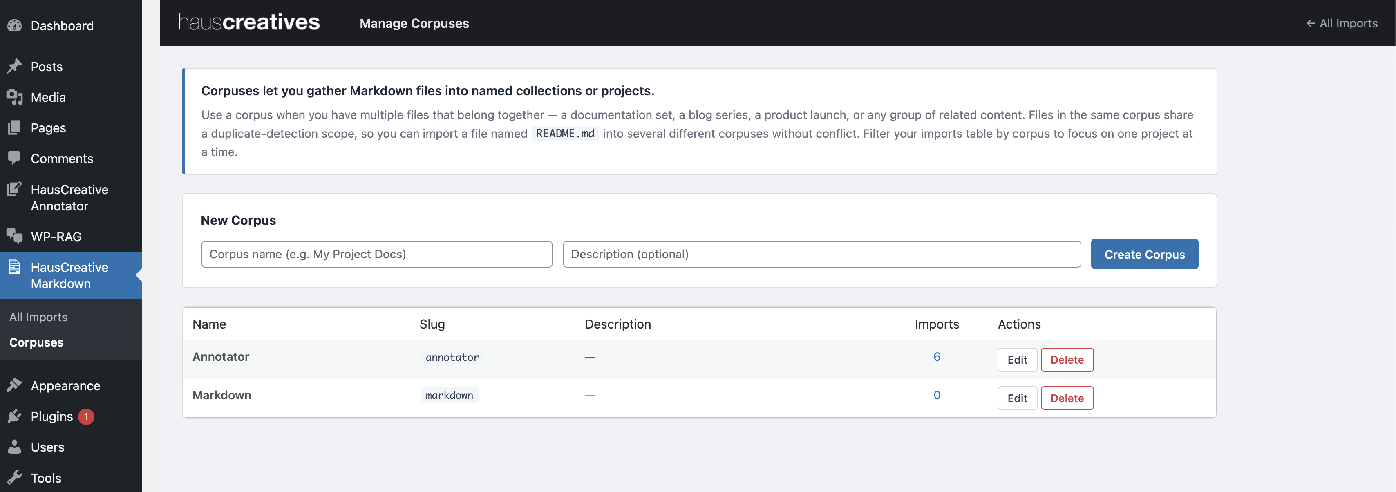
Task: Select the Corpuses submenu item
Action: pos(36,342)
